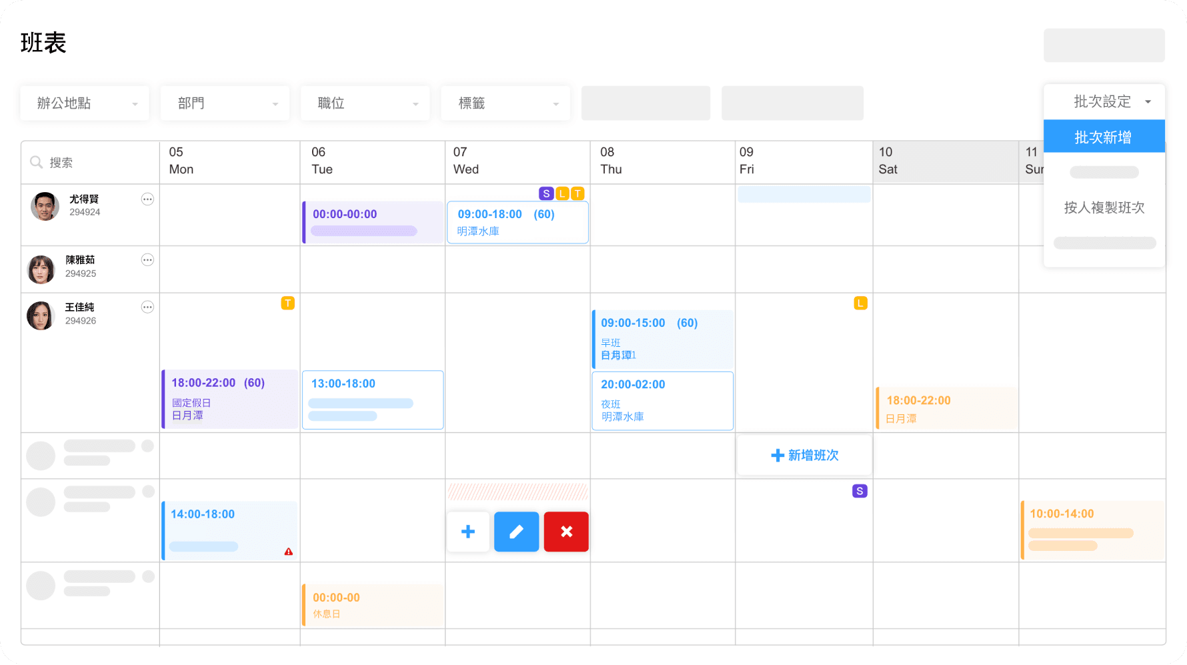Open the 09:00-15:00 早班 shift

point(663,339)
